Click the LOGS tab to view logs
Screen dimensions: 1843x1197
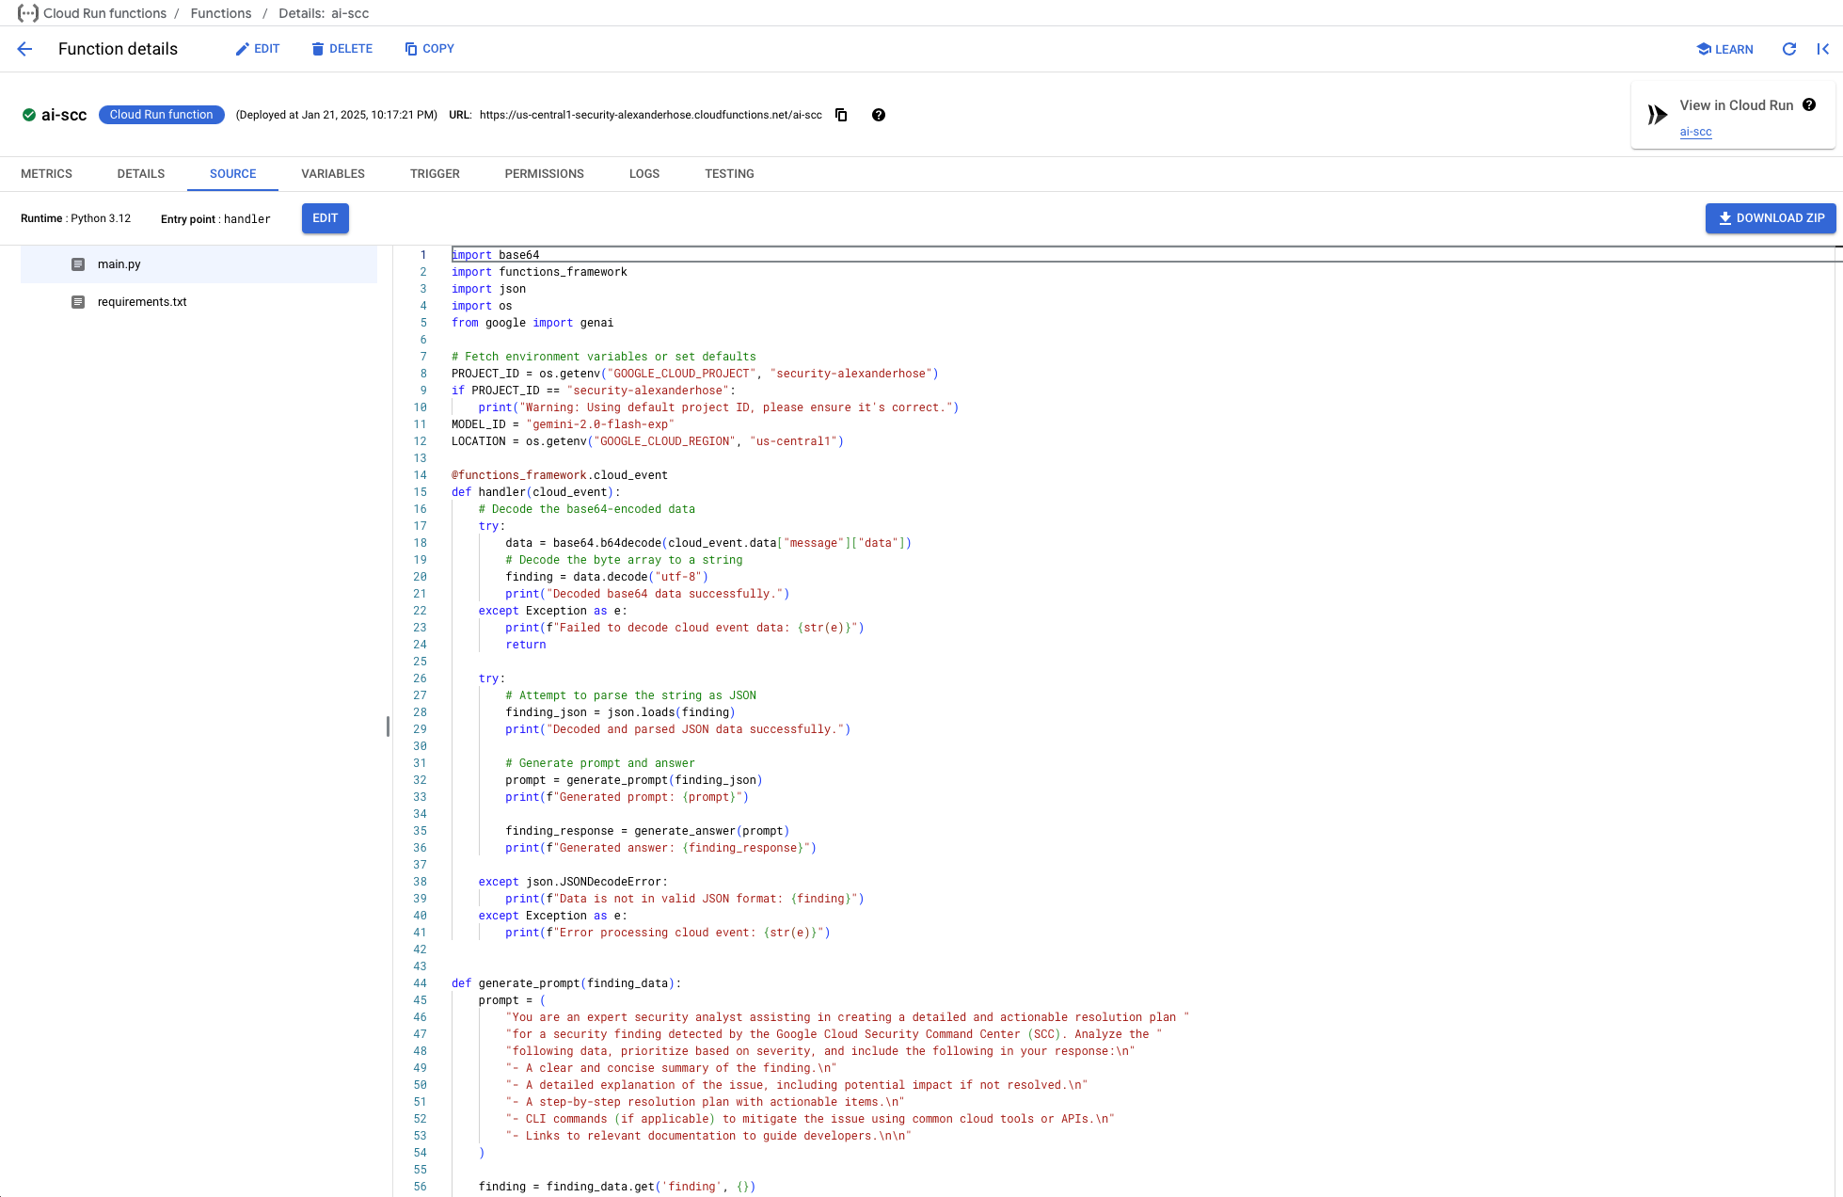point(644,173)
